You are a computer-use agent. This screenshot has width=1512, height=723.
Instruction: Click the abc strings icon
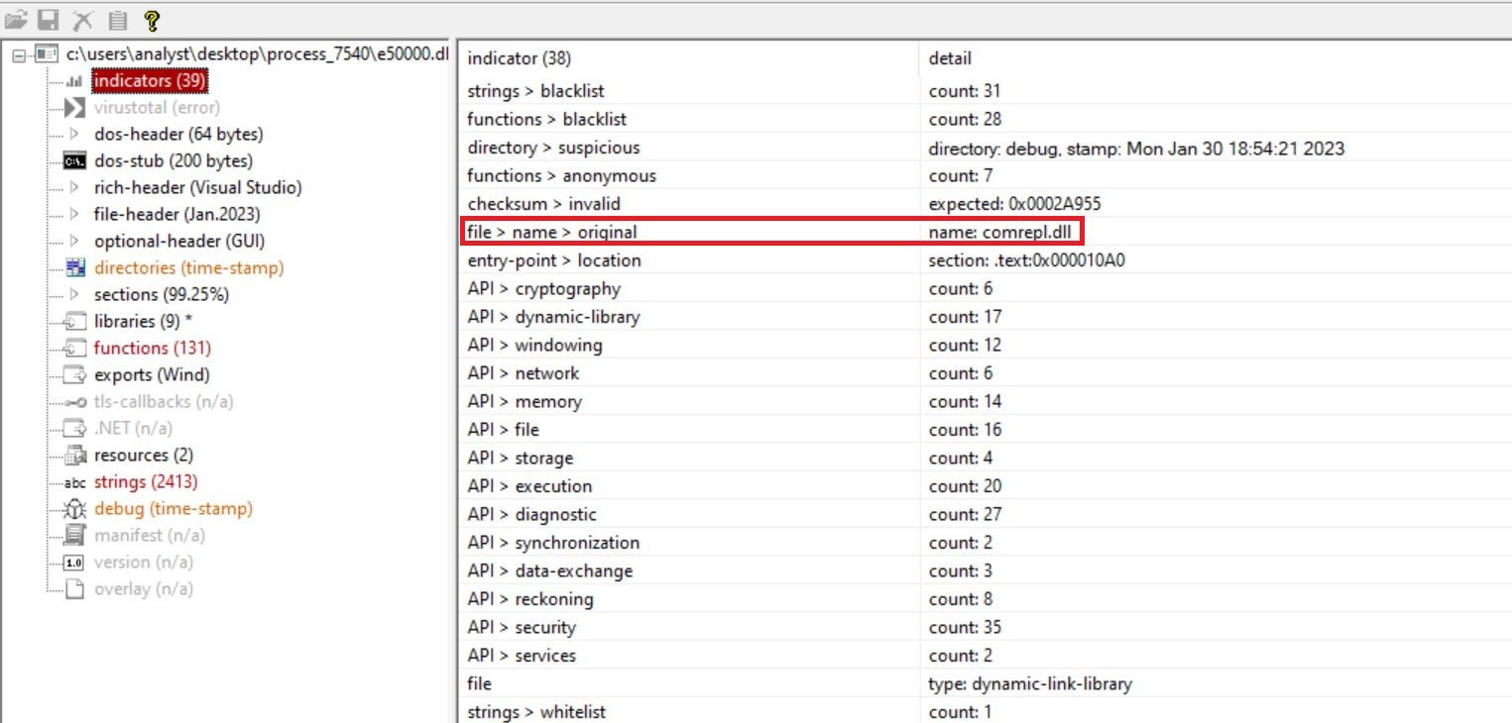point(74,482)
